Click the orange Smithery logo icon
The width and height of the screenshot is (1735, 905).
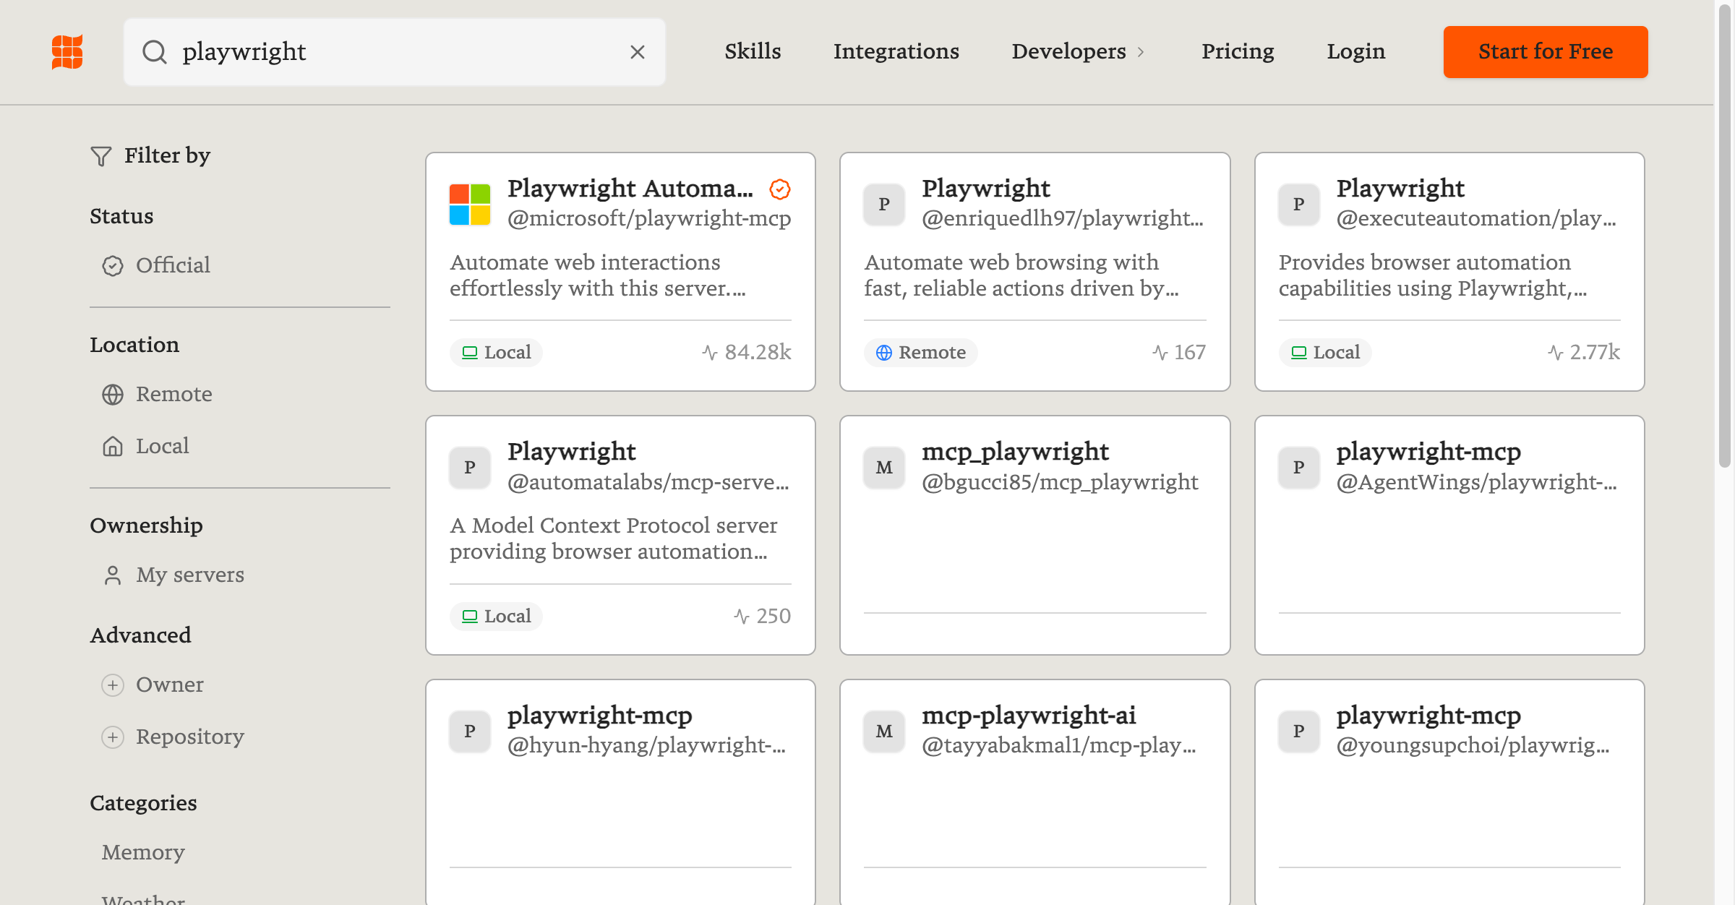67,52
